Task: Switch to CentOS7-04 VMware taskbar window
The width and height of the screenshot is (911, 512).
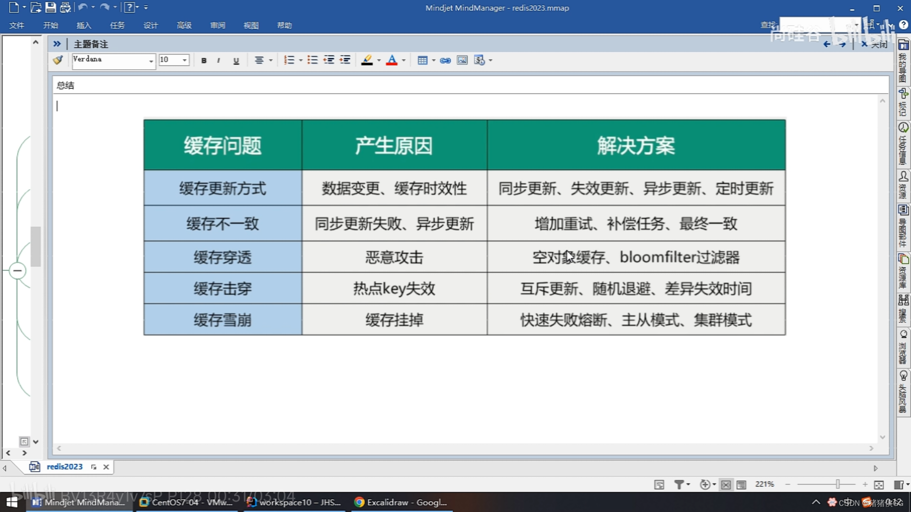Action: tap(187, 502)
